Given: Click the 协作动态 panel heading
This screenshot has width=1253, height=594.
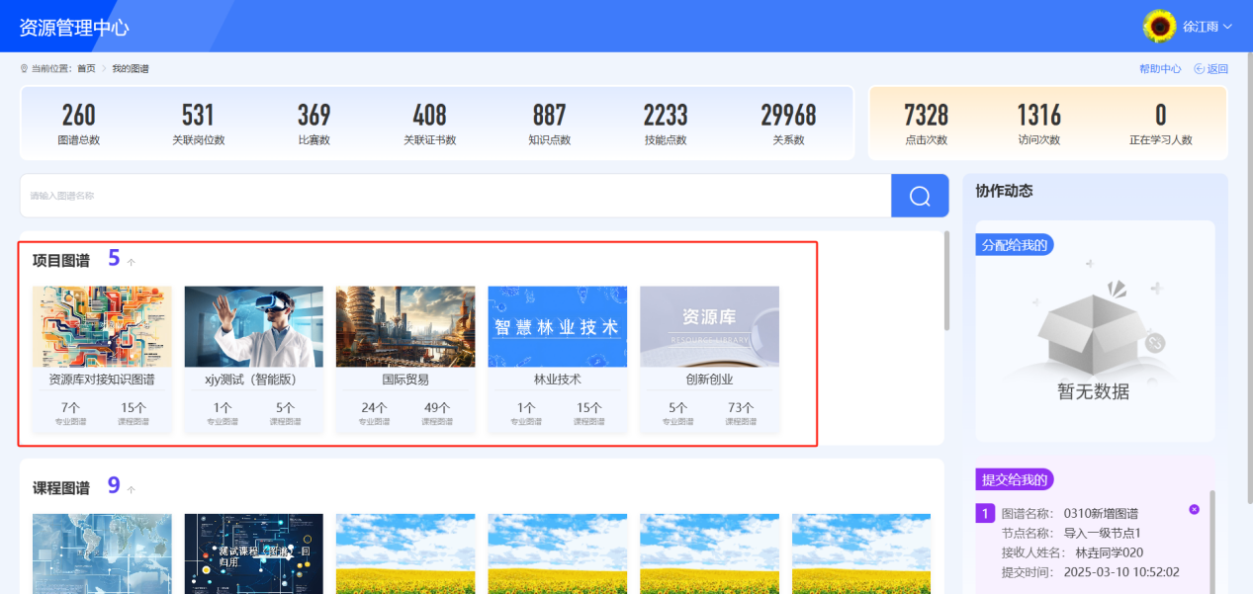Looking at the screenshot, I should point(1004,191).
